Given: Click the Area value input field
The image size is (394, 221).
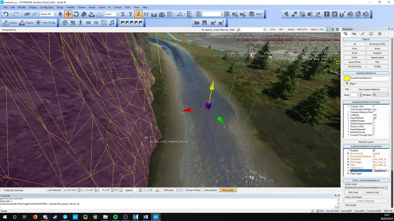Looking at the screenshot, I should pyautogui.click(x=354, y=95).
